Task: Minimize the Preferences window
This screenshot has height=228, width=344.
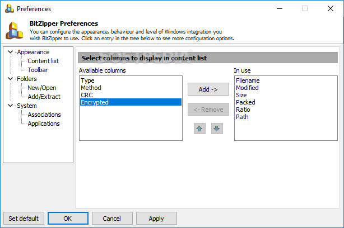Action: (280, 9)
